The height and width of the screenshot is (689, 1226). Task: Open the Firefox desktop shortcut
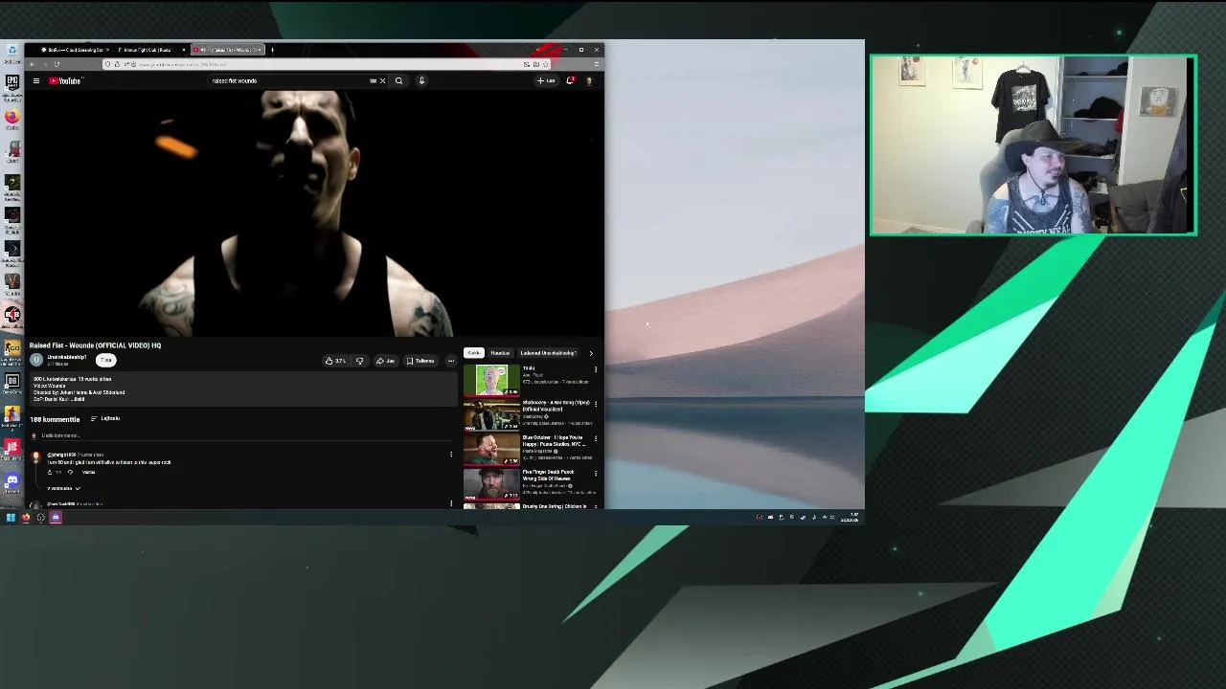11,119
